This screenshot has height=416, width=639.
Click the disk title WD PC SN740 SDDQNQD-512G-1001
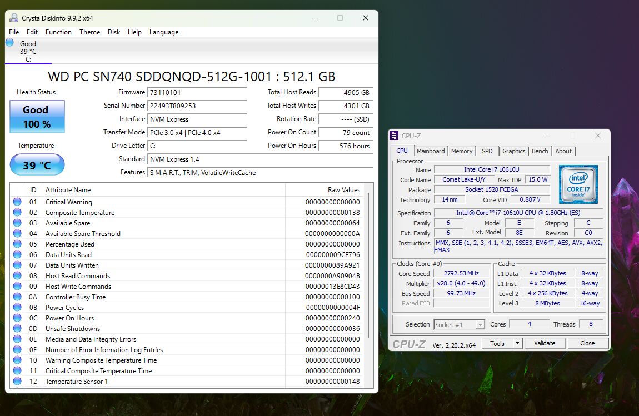click(x=191, y=77)
